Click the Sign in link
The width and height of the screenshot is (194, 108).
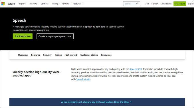pos(191,4)
